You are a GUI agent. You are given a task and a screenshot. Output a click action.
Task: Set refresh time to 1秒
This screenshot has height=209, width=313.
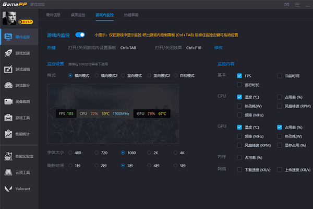click(70, 166)
